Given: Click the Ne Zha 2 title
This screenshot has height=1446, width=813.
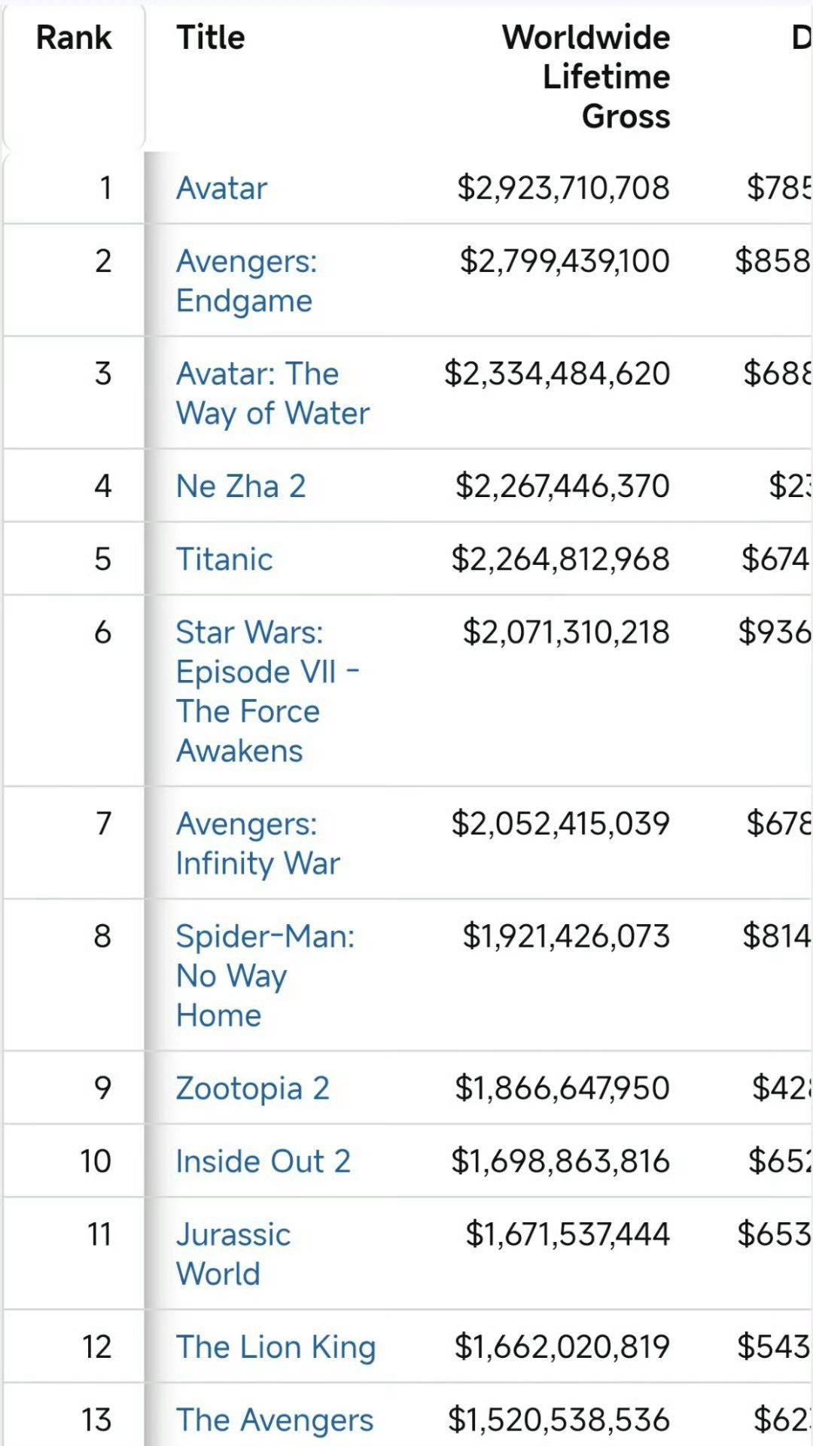Looking at the screenshot, I should 241,486.
